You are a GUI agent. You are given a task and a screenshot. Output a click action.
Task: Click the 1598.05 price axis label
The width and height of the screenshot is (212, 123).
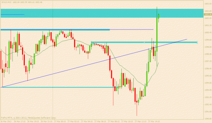pos(208,54)
